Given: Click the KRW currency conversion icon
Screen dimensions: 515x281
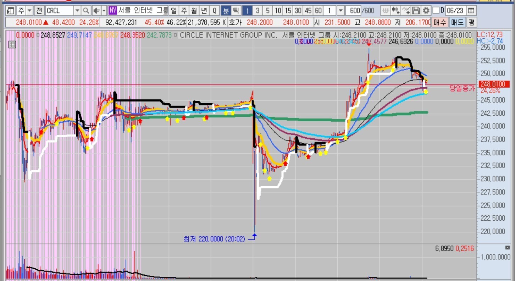Looking at the screenshot, I should [x=386, y=10].
